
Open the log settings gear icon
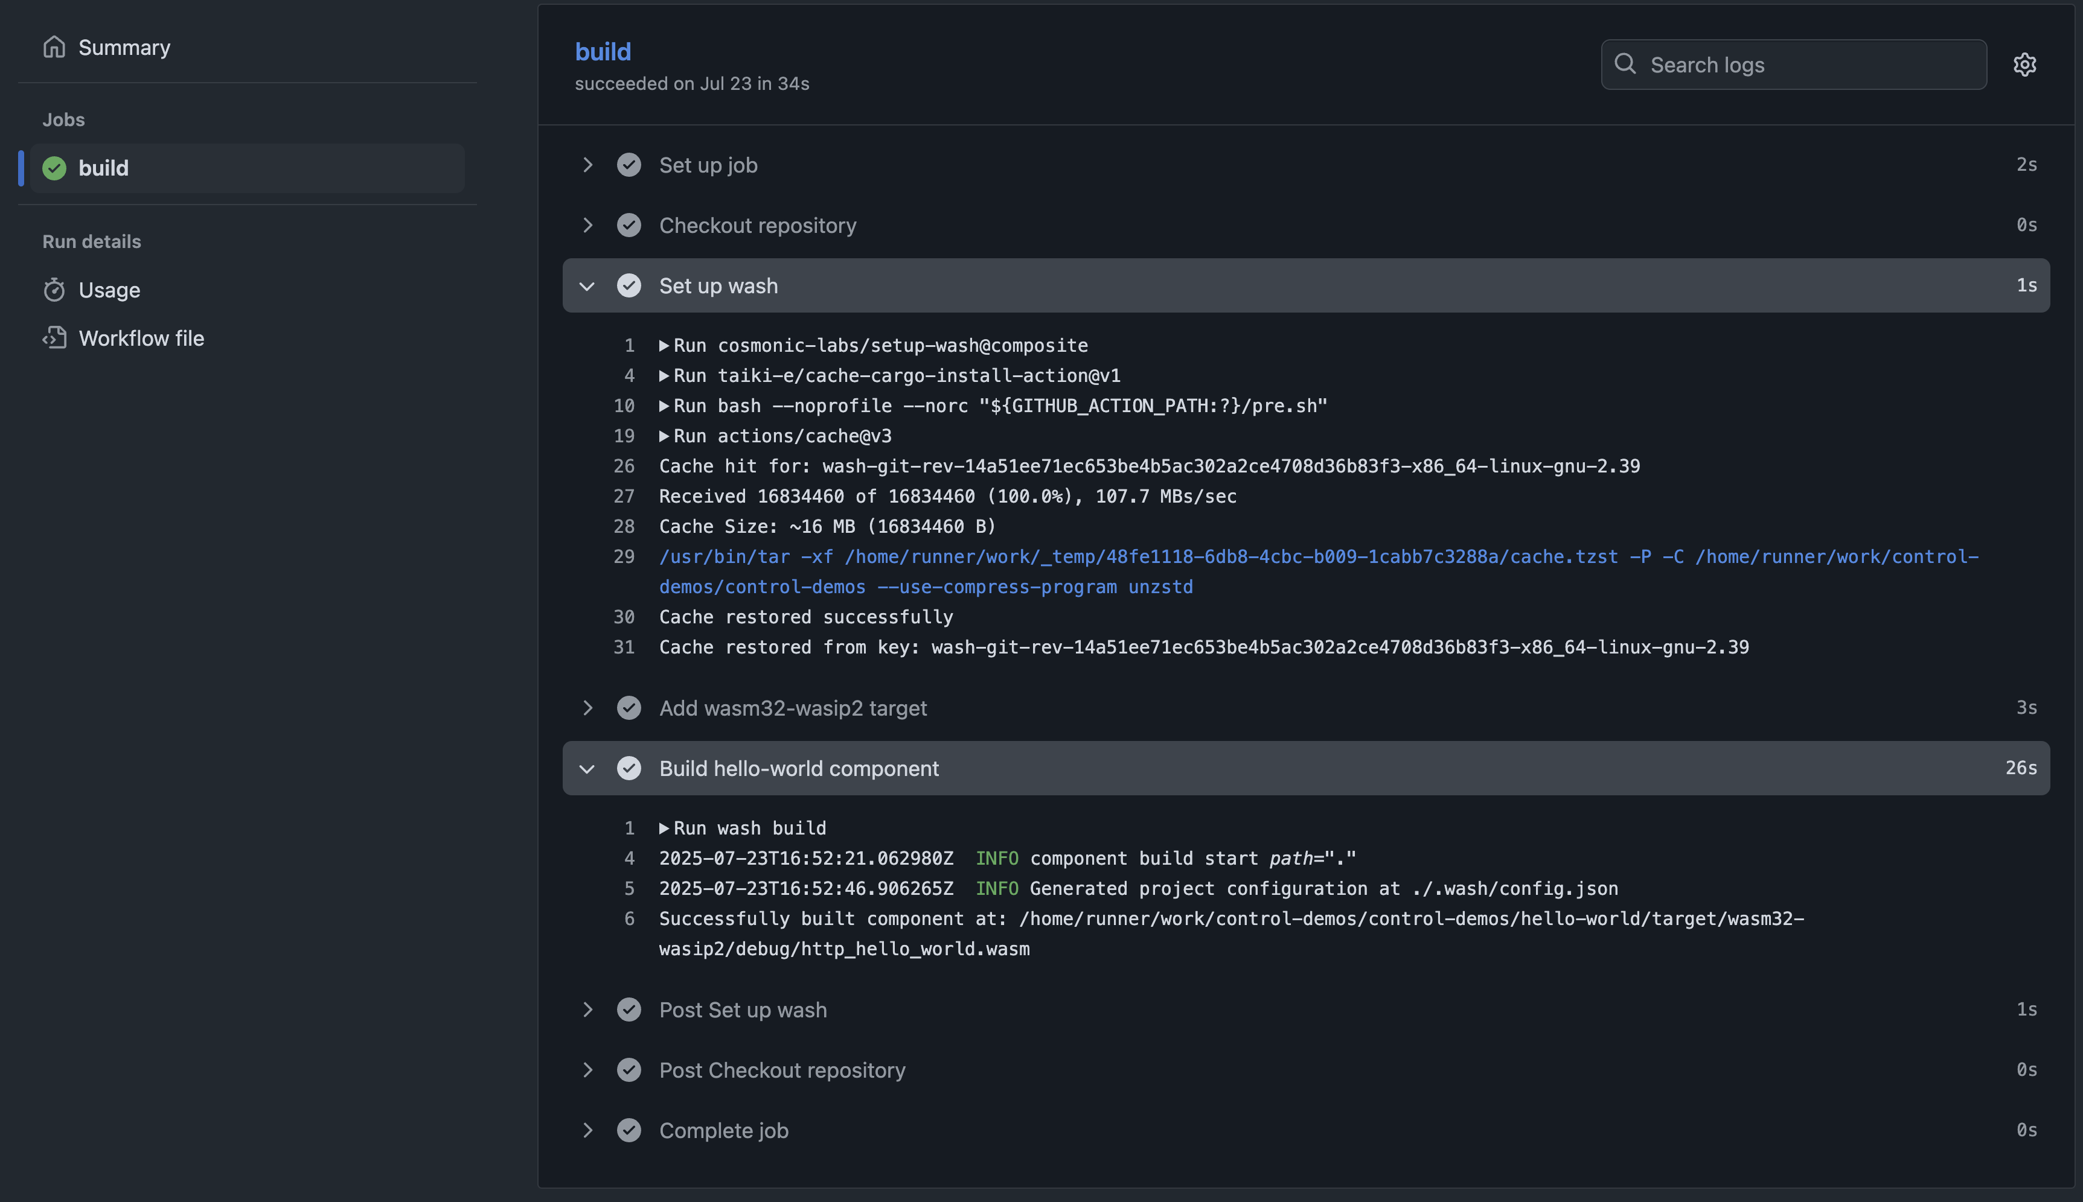(2024, 65)
